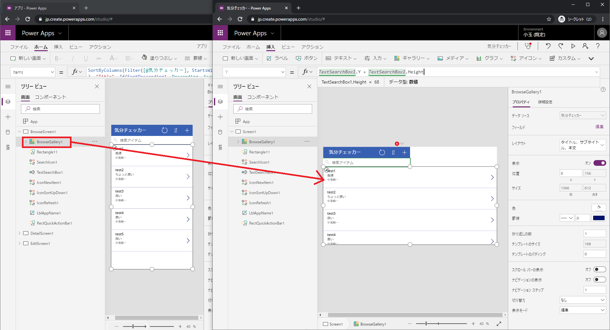
Task: Click fit-to-window expand icon in status bar
Action: click(x=499, y=324)
